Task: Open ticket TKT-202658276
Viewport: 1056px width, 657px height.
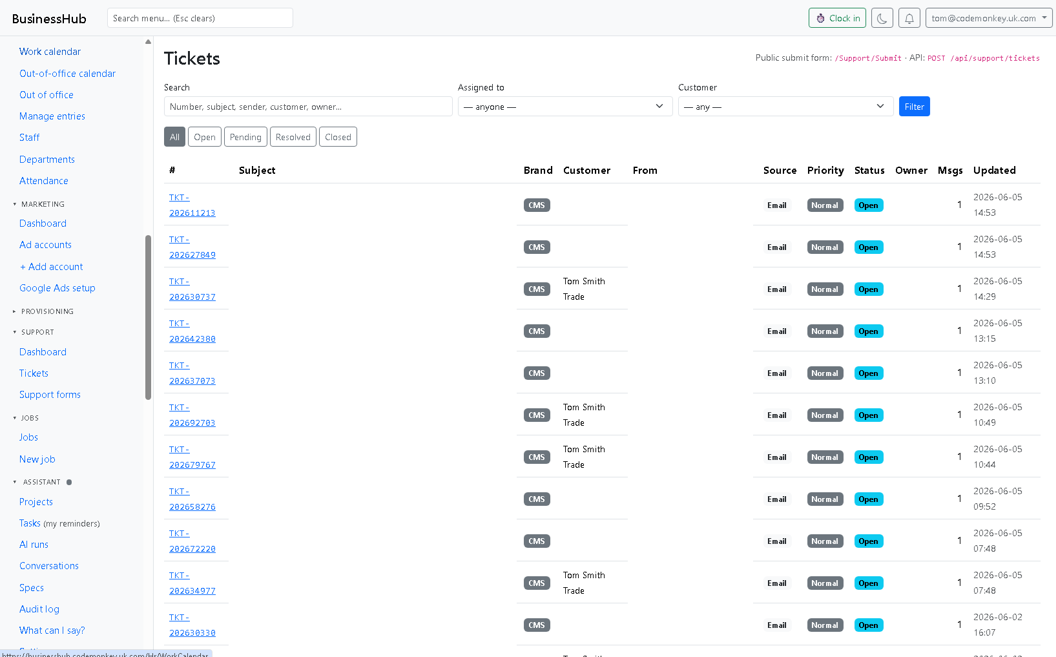Action: coord(192,499)
